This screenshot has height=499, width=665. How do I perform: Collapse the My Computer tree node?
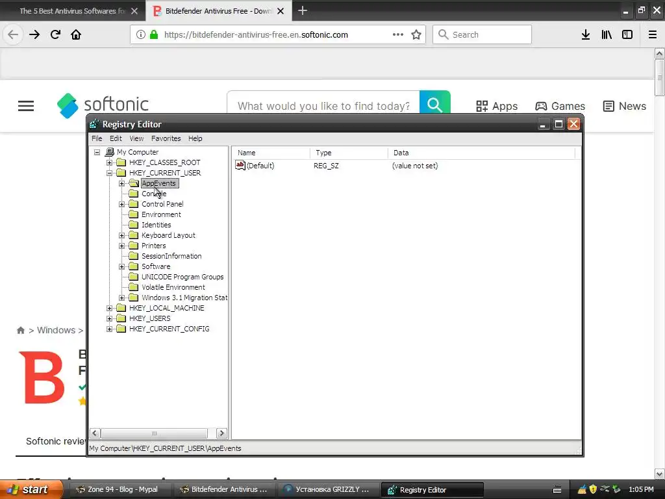pyautogui.click(x=97, y=152)
